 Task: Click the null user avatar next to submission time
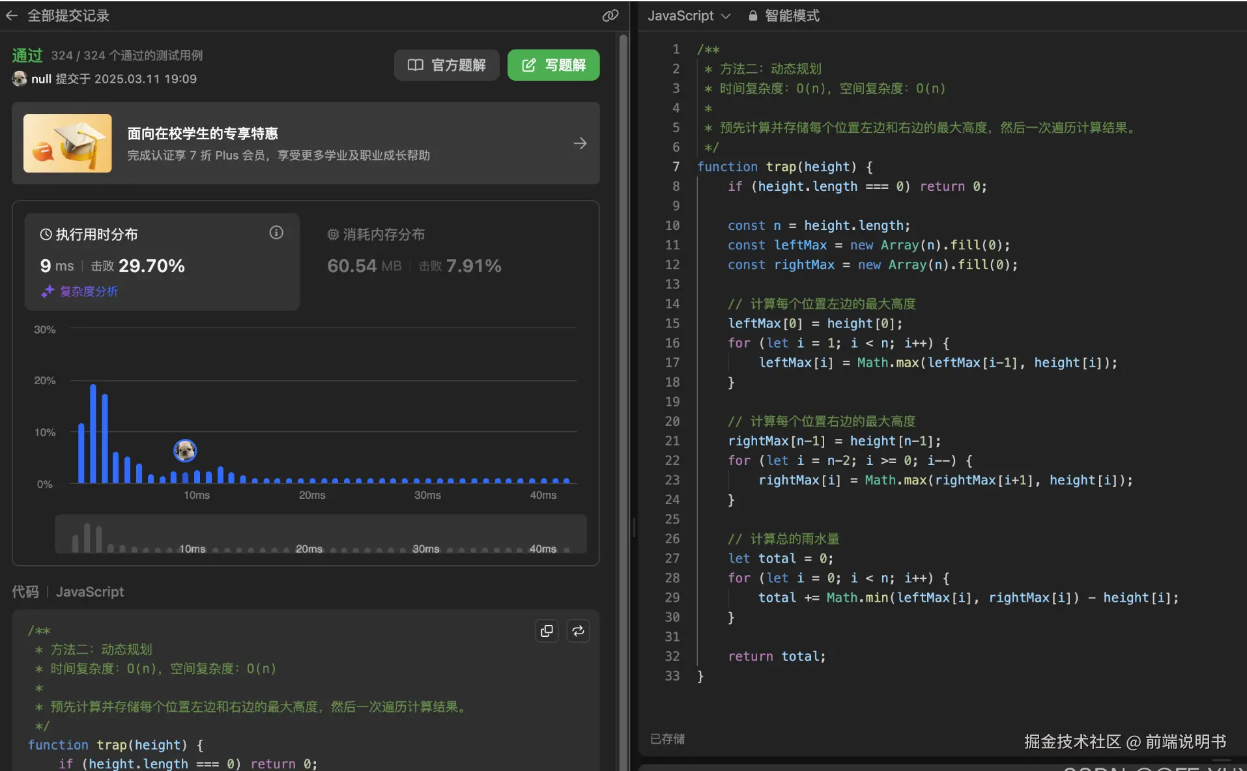[20, 79]
